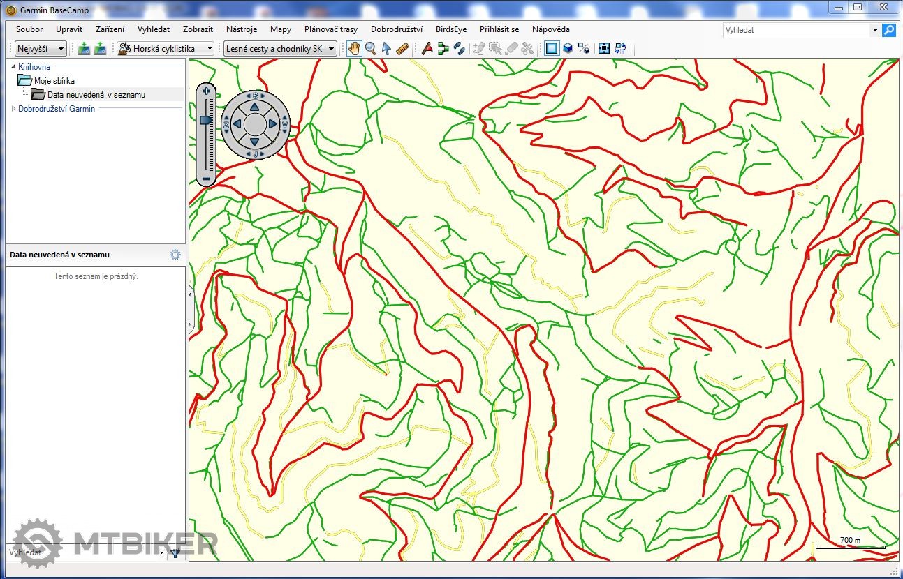The height and width of the screenshot is (579, 903).
Task: Click the search magnifier button
Action: [x=888, y=30]
